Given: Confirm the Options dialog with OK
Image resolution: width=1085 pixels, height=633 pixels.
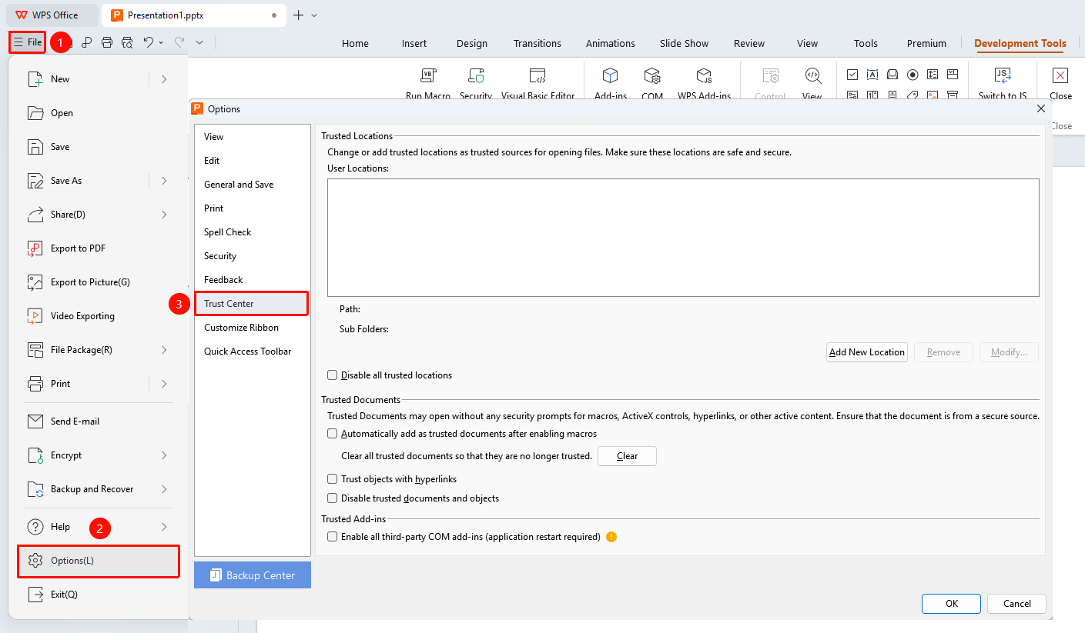Looking at the screenshot, I should coord(952,604).
